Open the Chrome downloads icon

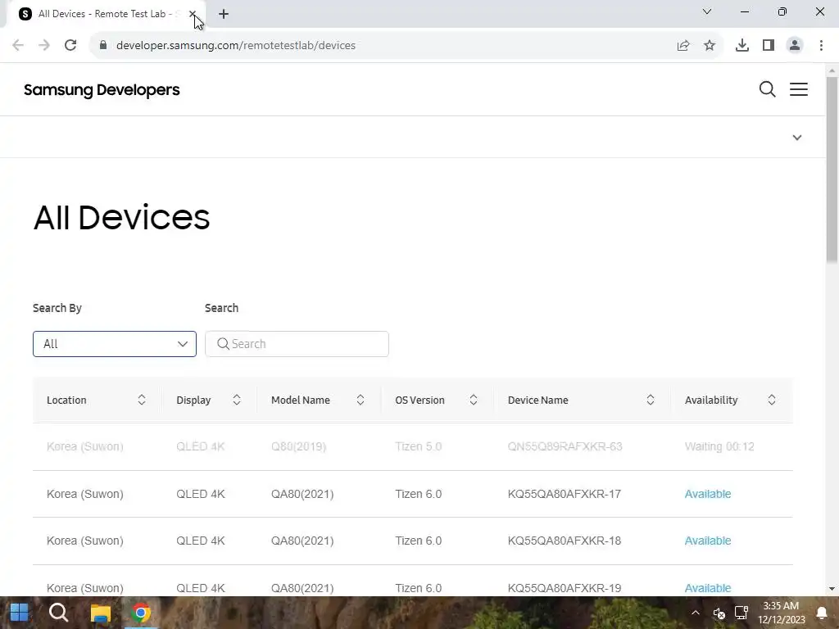[741, 46]
